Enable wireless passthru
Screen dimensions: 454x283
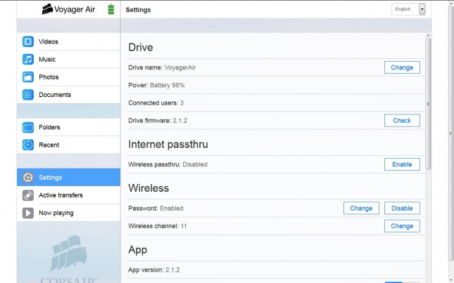tap(402, 164)
